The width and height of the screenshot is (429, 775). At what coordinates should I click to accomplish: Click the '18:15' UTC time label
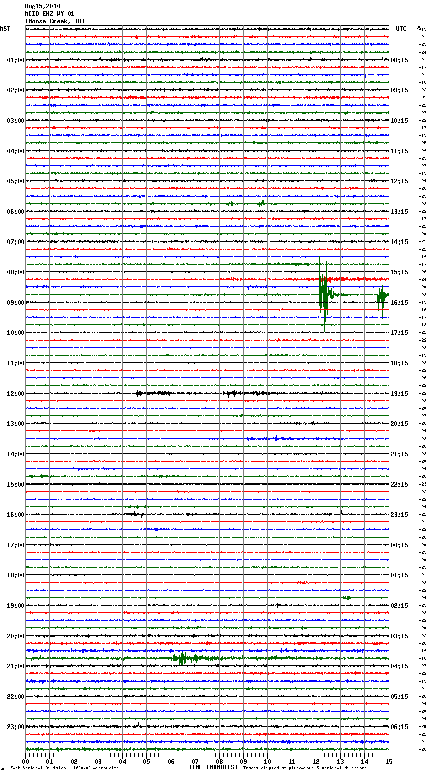tap(399, 363)
